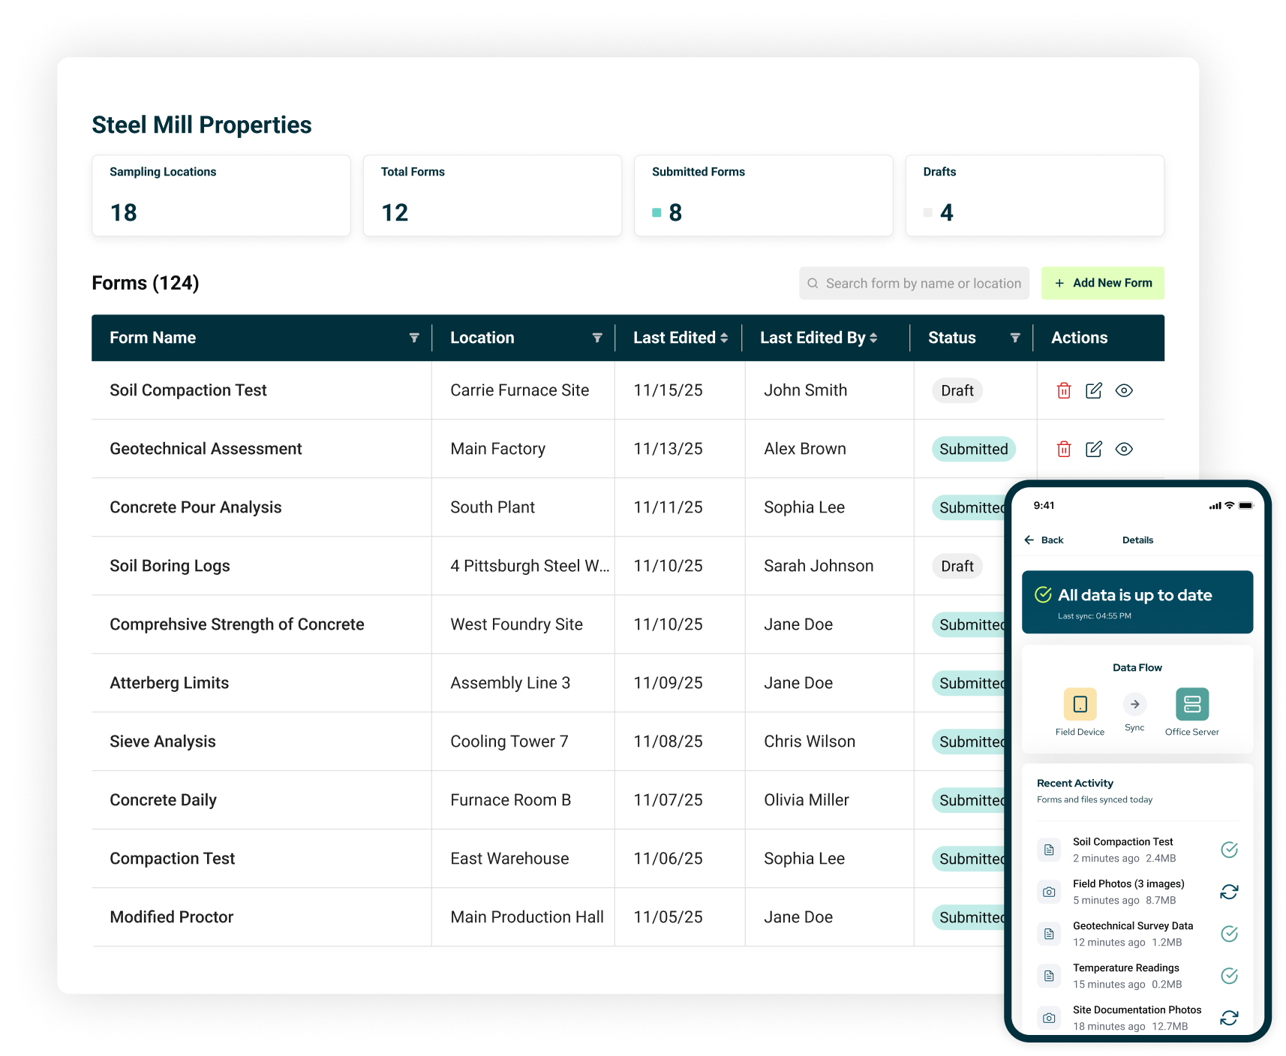
Task: Open the Drafts summary card
Action: point(1035,195)
